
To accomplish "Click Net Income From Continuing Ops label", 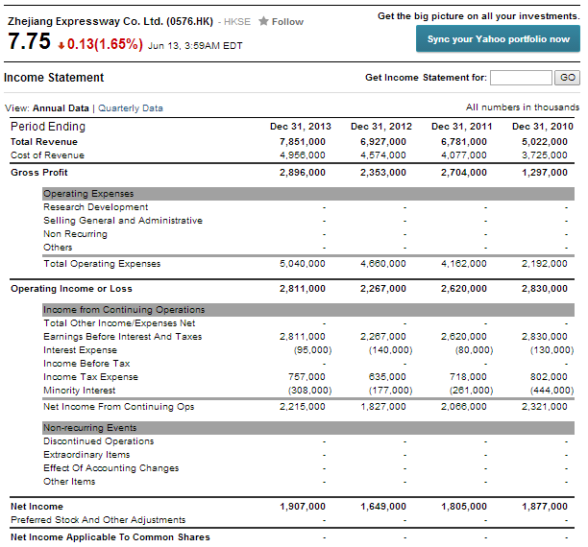I will (x=119, y=407).
